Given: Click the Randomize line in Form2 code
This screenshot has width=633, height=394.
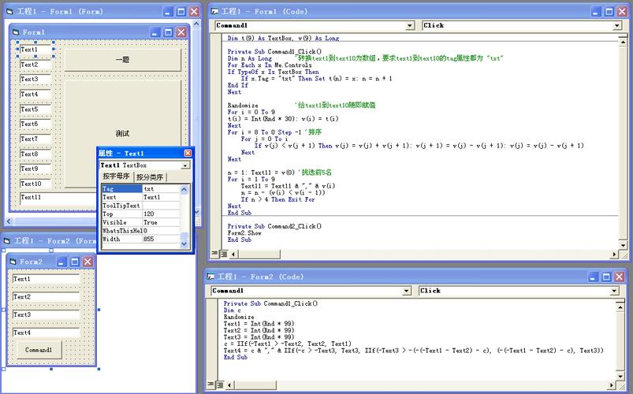Looking at the screenshot, I should (239, 317).
